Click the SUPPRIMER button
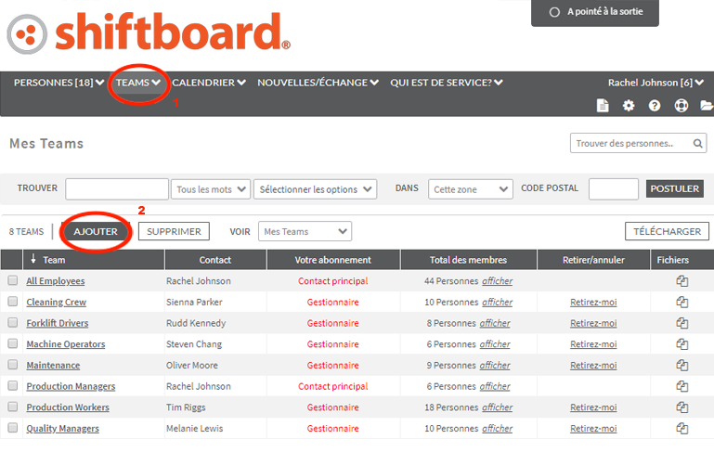 click(174, 231)
